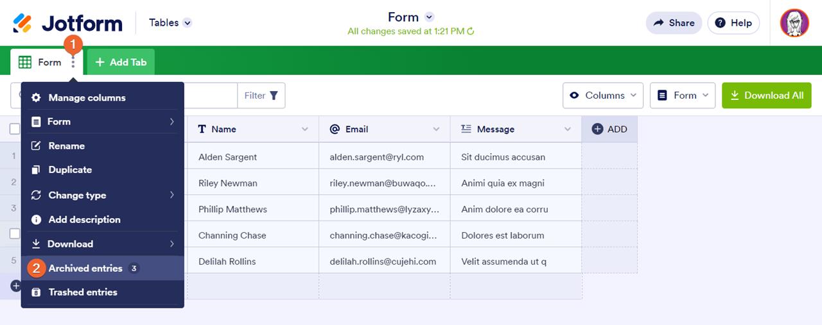Open the Name column header dropdown arrow
Screen dimensions: 822x325
click(x=305, y=129)
